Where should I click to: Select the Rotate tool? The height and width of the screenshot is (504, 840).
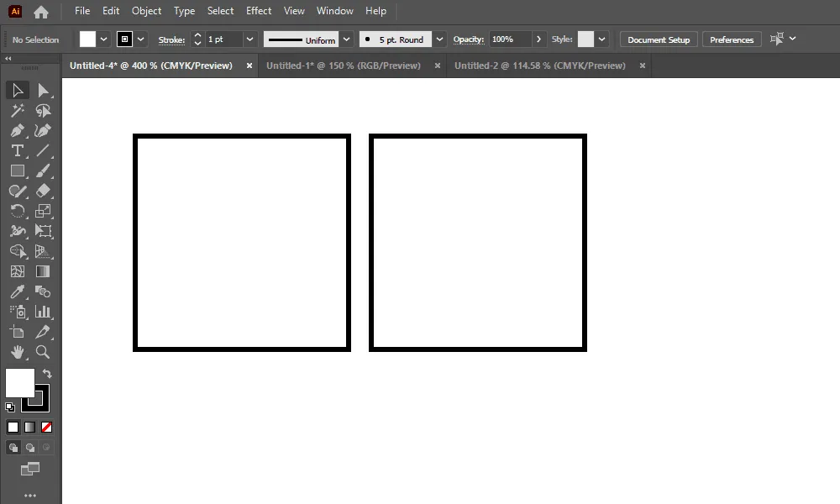point(18,211)
